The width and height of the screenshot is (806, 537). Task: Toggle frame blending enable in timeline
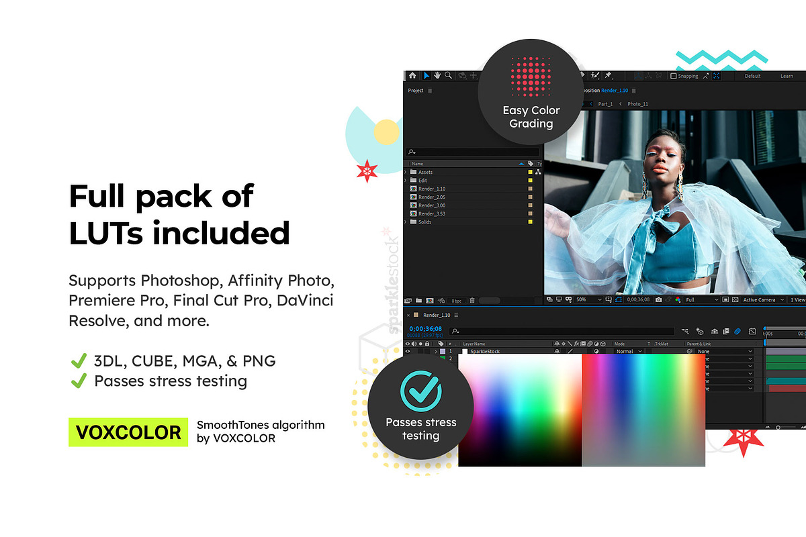coord(725,331)
